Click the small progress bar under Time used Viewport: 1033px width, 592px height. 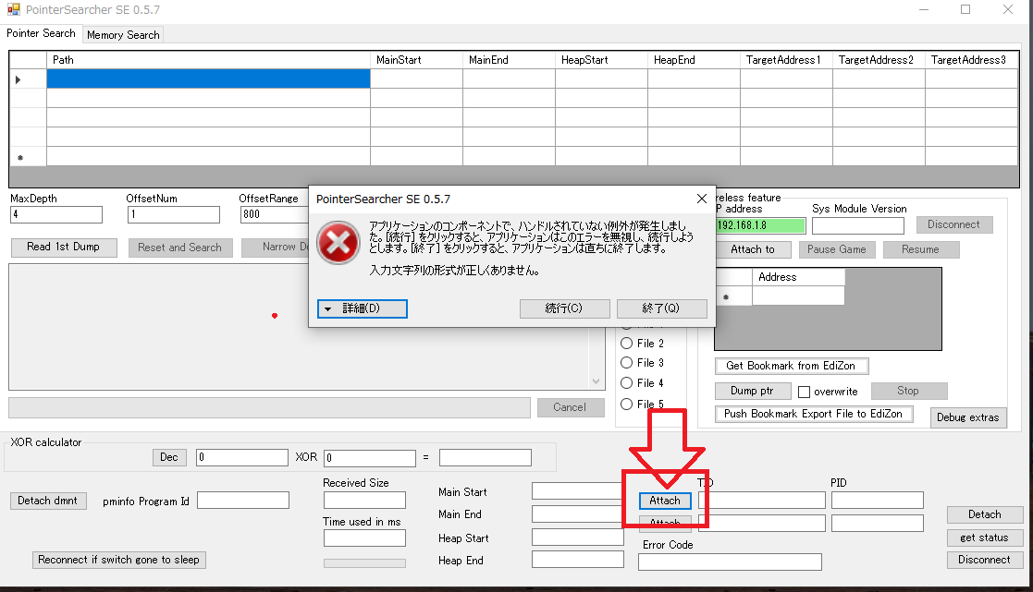point(365,563)
